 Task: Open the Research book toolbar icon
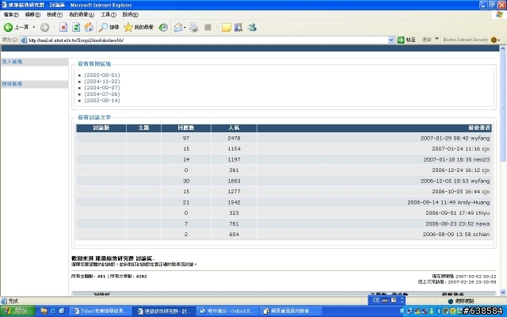click(238, 28)
